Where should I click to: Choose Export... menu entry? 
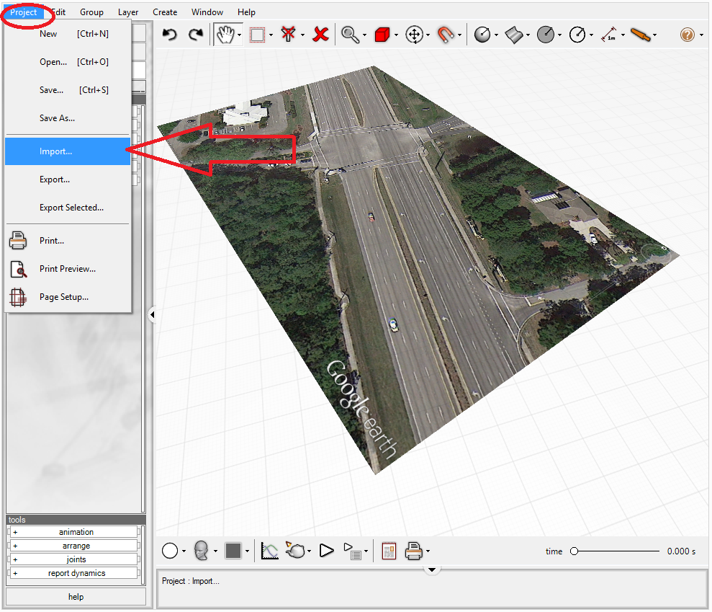pyautogui.click(x=68, y=179)
